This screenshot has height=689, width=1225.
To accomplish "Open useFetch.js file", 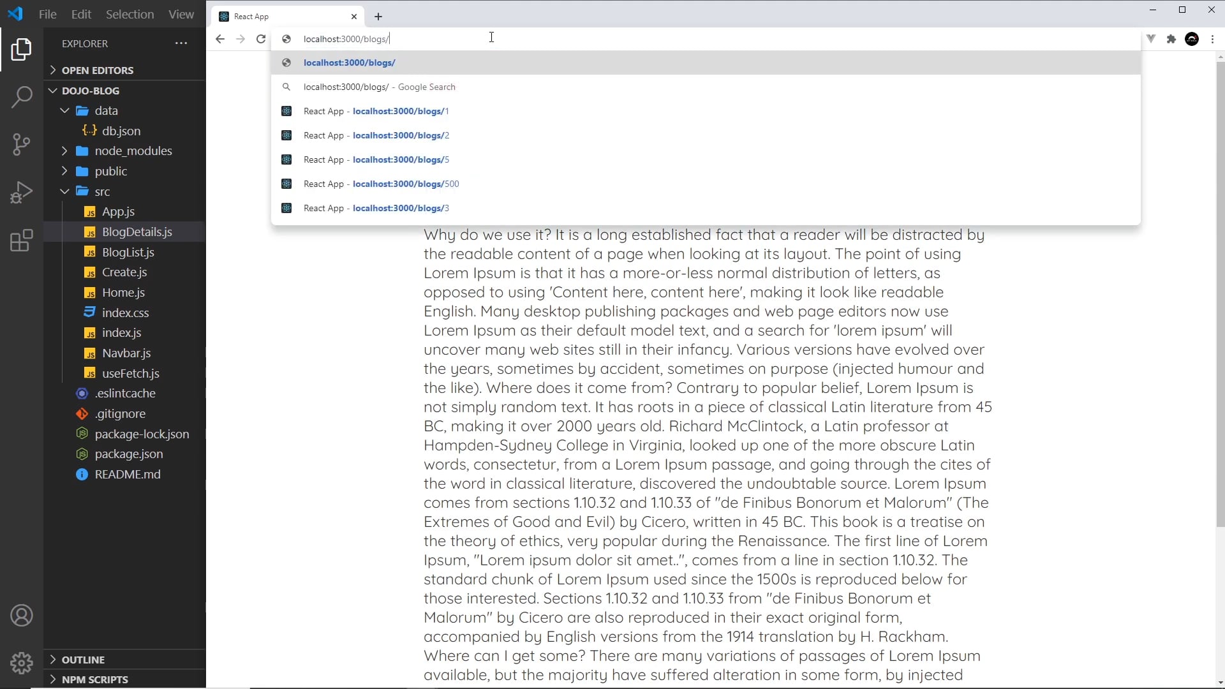I will click(x=130, y=373).
